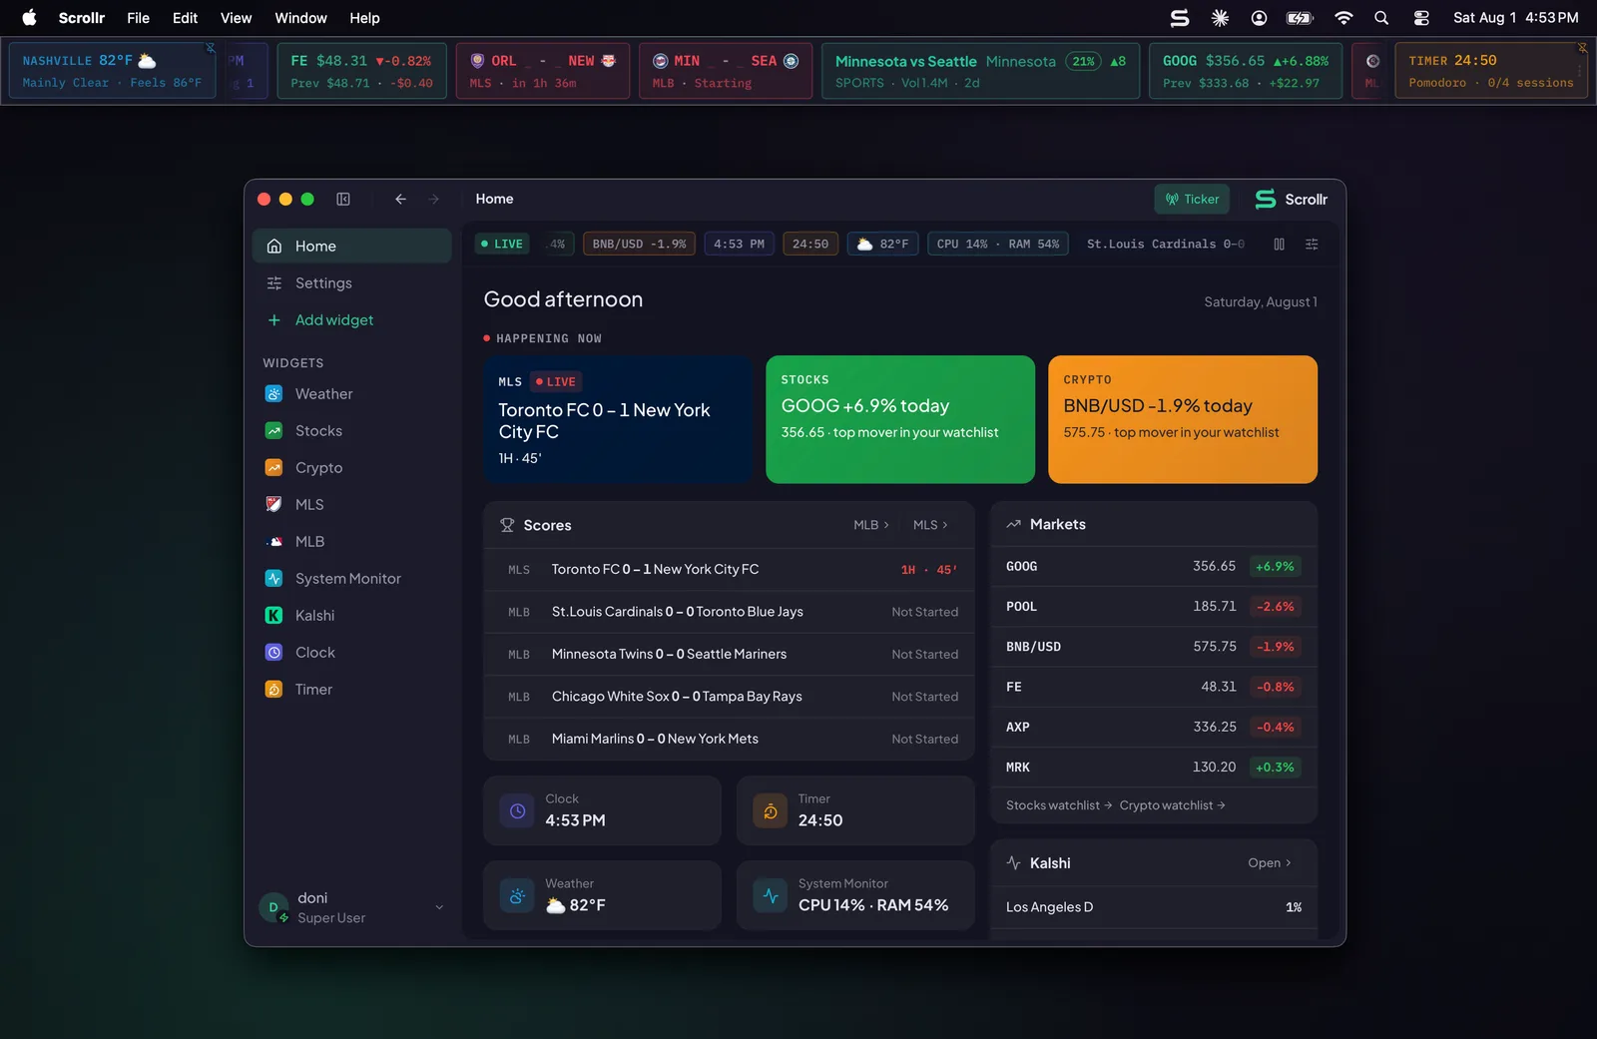Open Home in the sidebar
The width and height of the screenshot is (1597, 1039).
[352, 247]
